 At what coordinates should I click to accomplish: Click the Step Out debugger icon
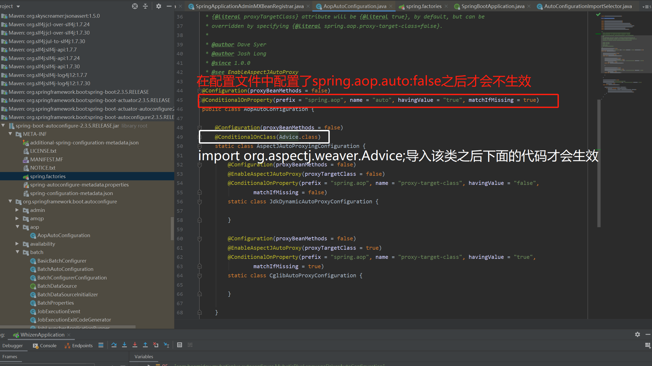tap(145, 345)
